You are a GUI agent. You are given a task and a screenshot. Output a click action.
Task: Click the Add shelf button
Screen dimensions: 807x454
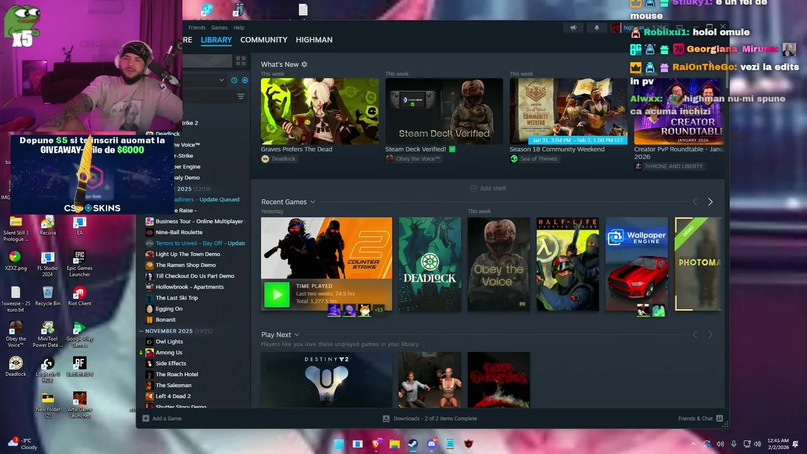[x=488, y=188]
